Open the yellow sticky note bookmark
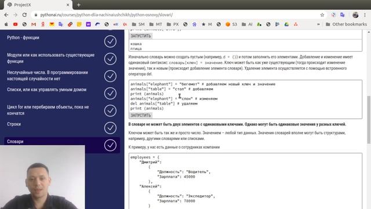 point(79,24)
